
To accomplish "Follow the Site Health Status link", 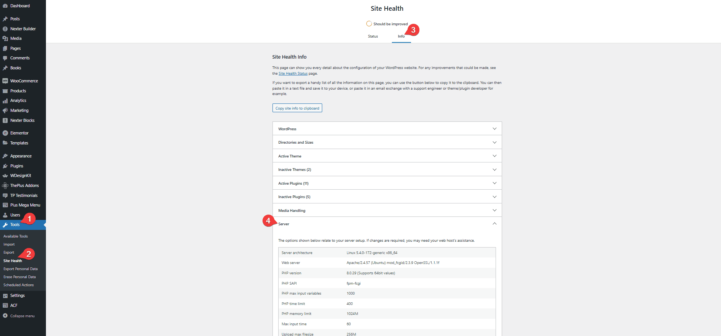I will [293, 74].
